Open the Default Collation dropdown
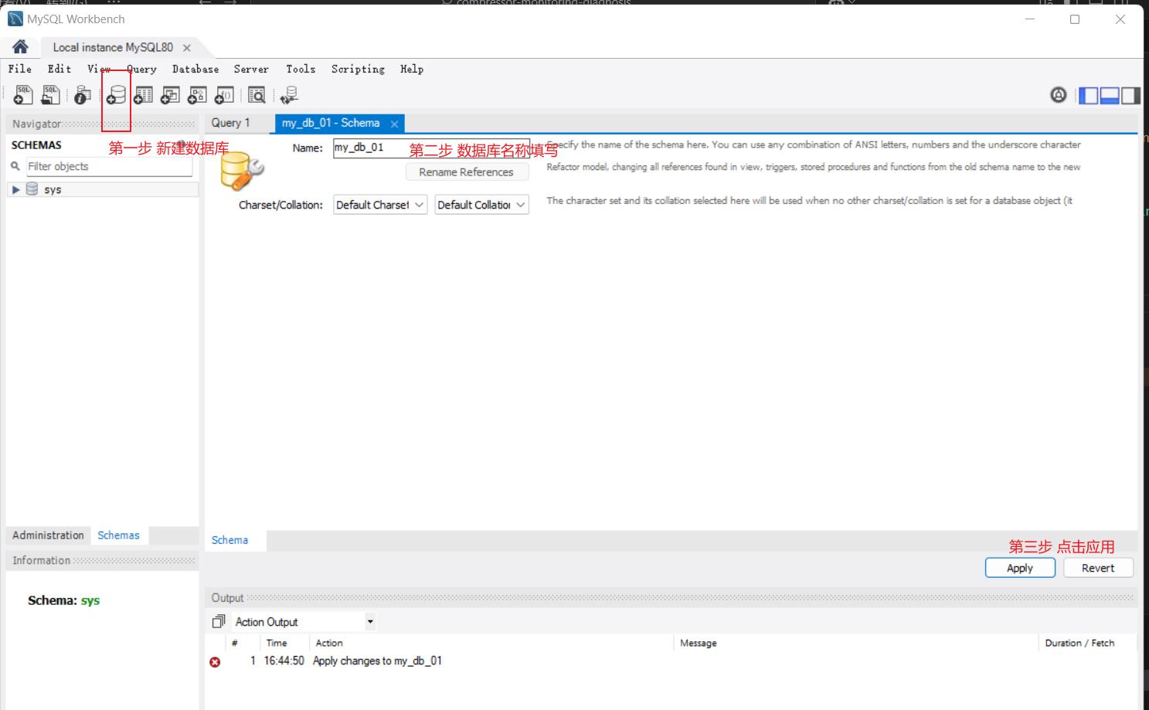Image resolution: width=1149 pixels, height=710 pixels. click(x=481, y=205)
